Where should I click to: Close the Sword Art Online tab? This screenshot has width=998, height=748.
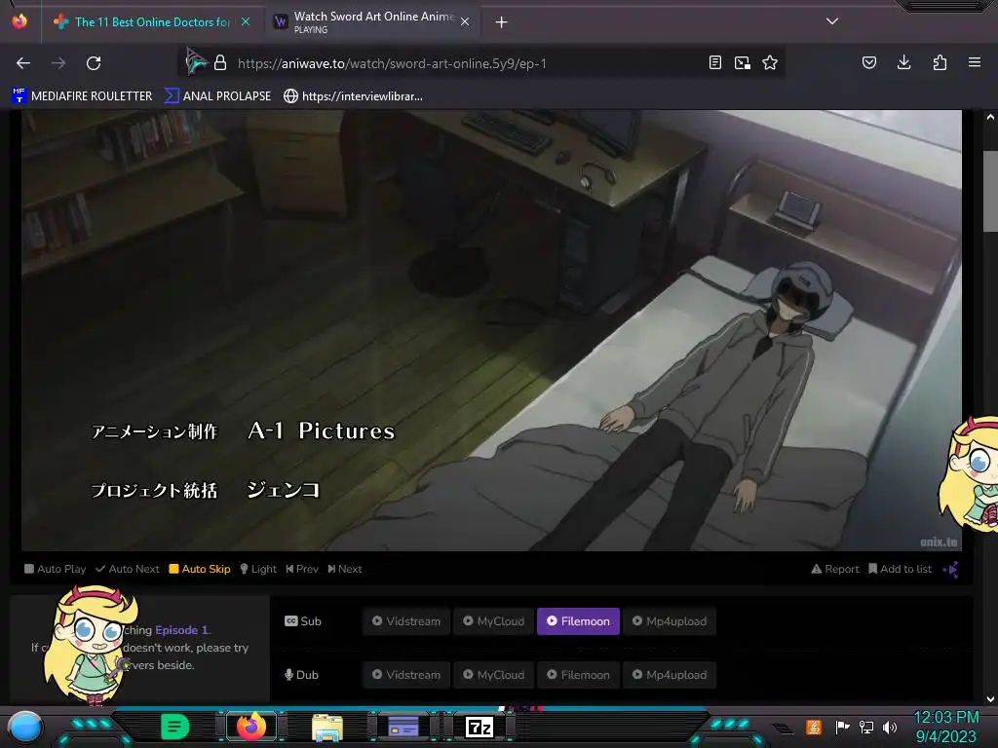pyautogui.click(x=465, y=21)
